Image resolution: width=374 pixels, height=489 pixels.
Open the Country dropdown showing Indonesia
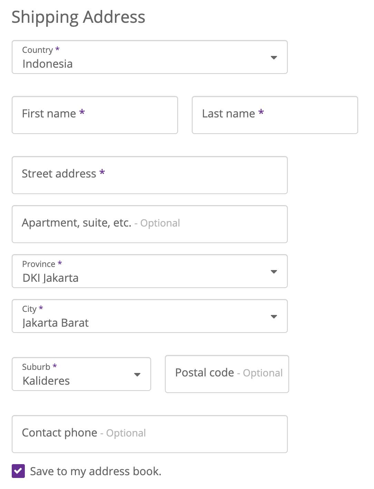point(150,57)
